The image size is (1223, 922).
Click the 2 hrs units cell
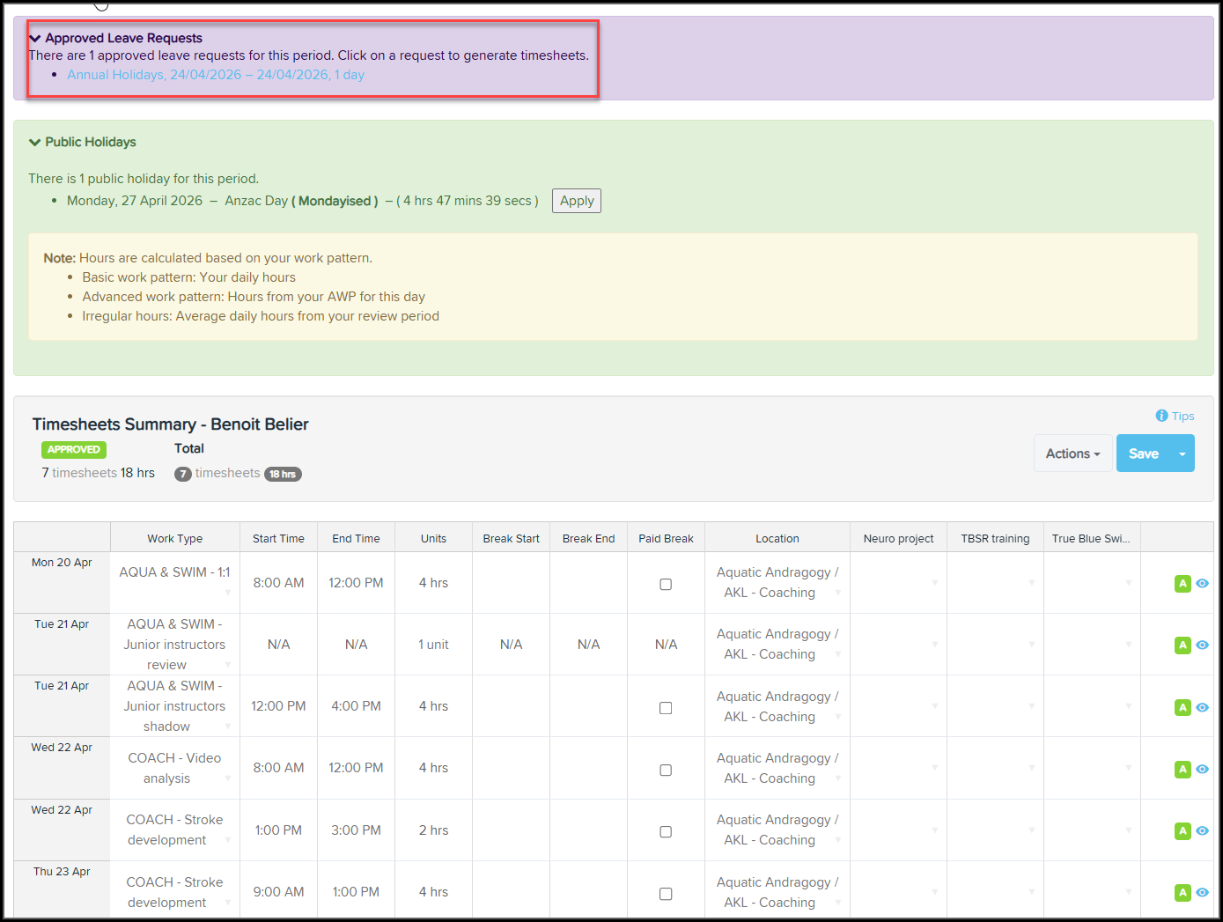[x=433, y=830]
